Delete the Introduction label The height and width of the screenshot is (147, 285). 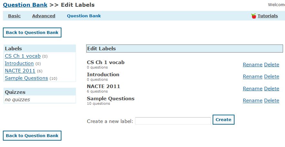point(271,77)
